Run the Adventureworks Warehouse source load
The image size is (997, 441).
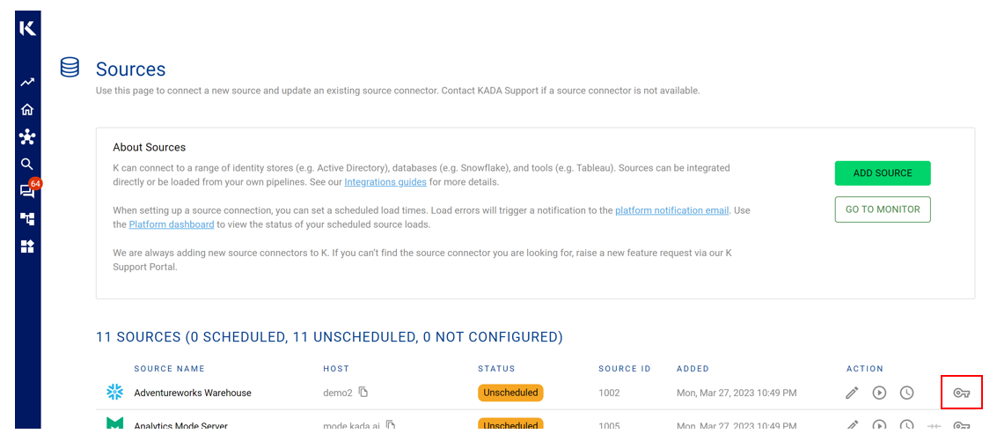coord(879,393)
